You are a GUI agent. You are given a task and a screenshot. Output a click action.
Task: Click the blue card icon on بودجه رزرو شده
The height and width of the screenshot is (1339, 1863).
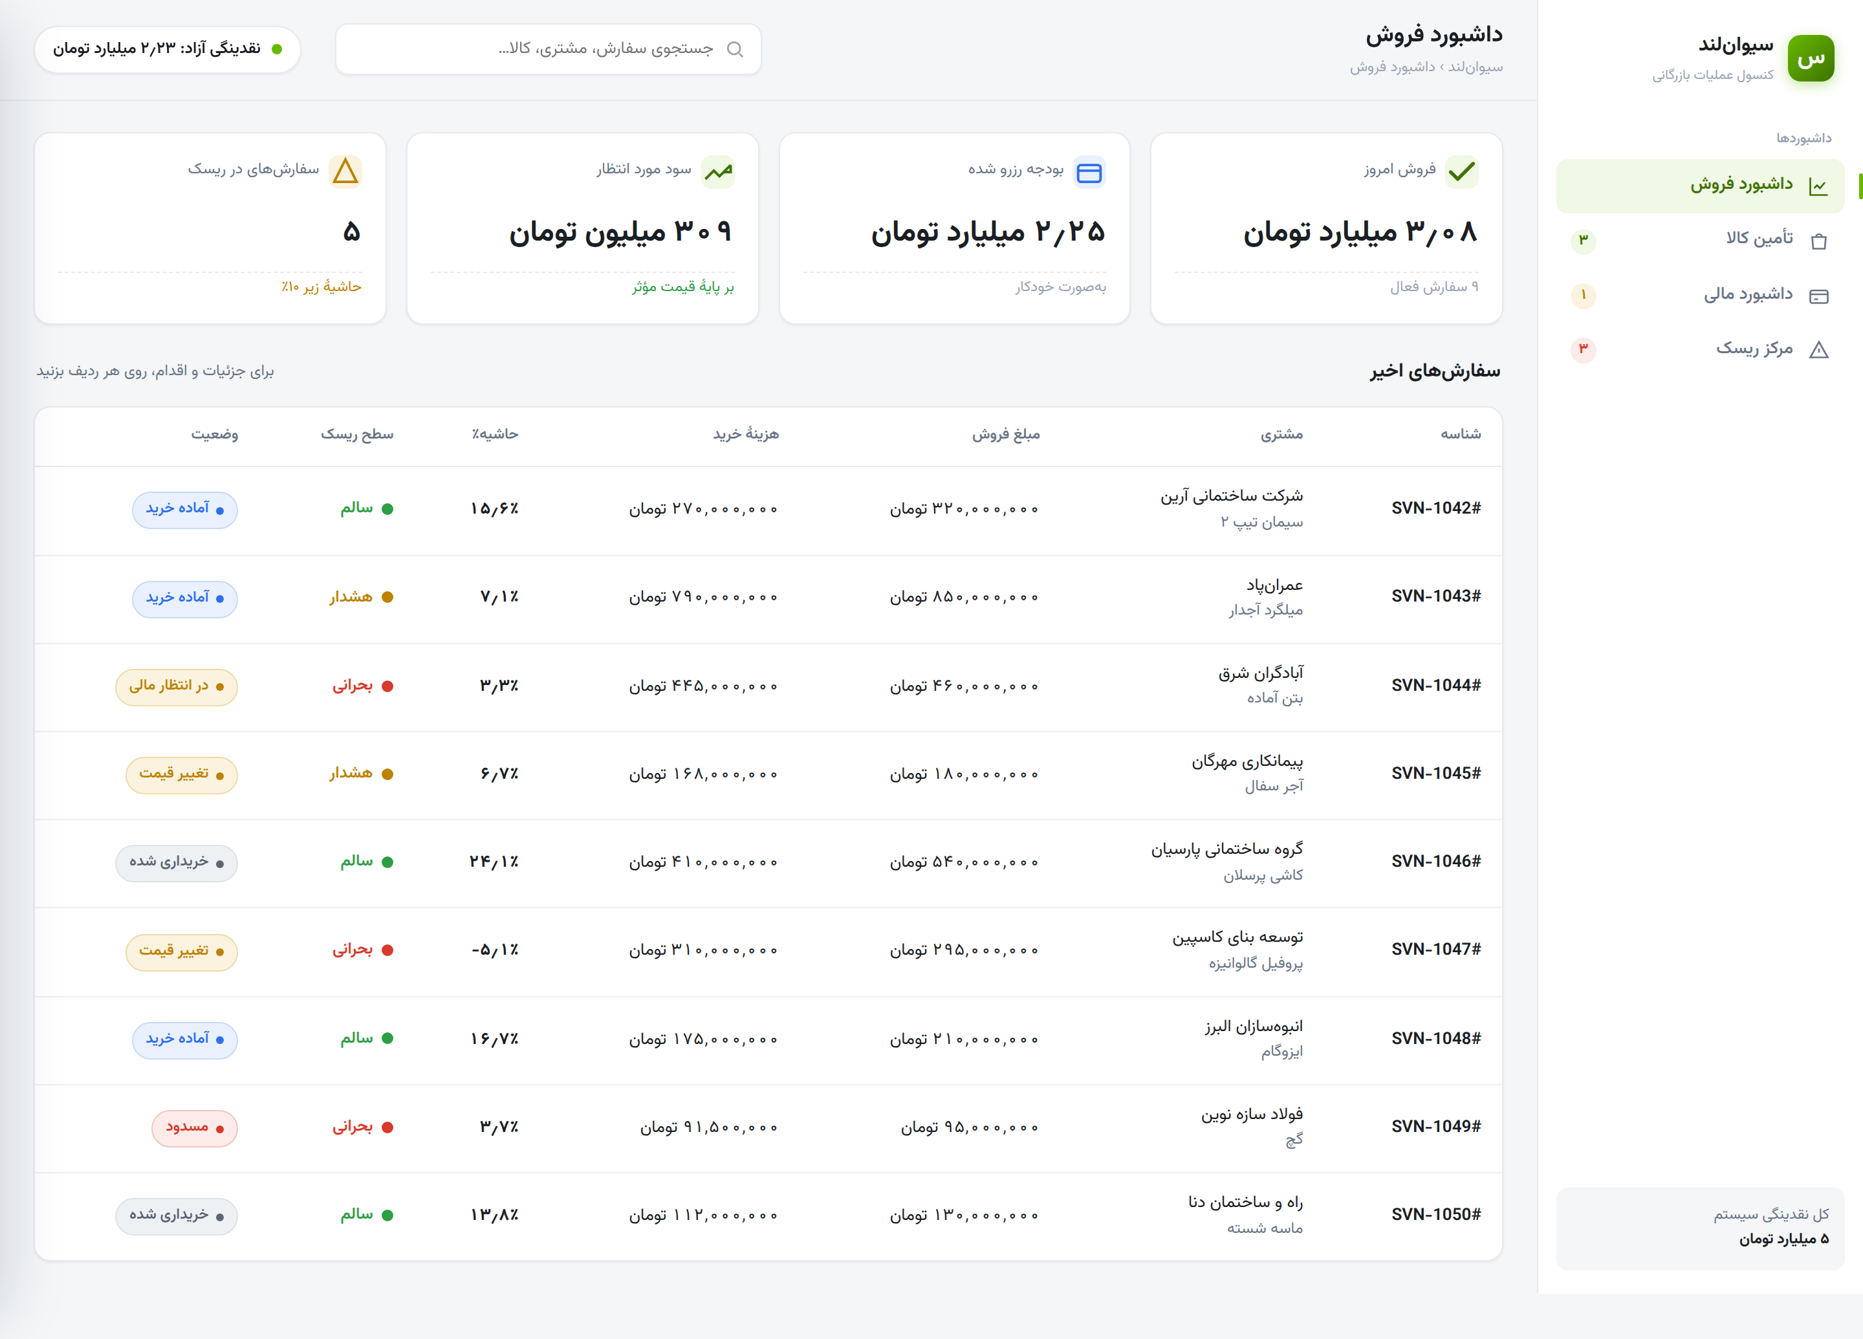click(1089, 173)
